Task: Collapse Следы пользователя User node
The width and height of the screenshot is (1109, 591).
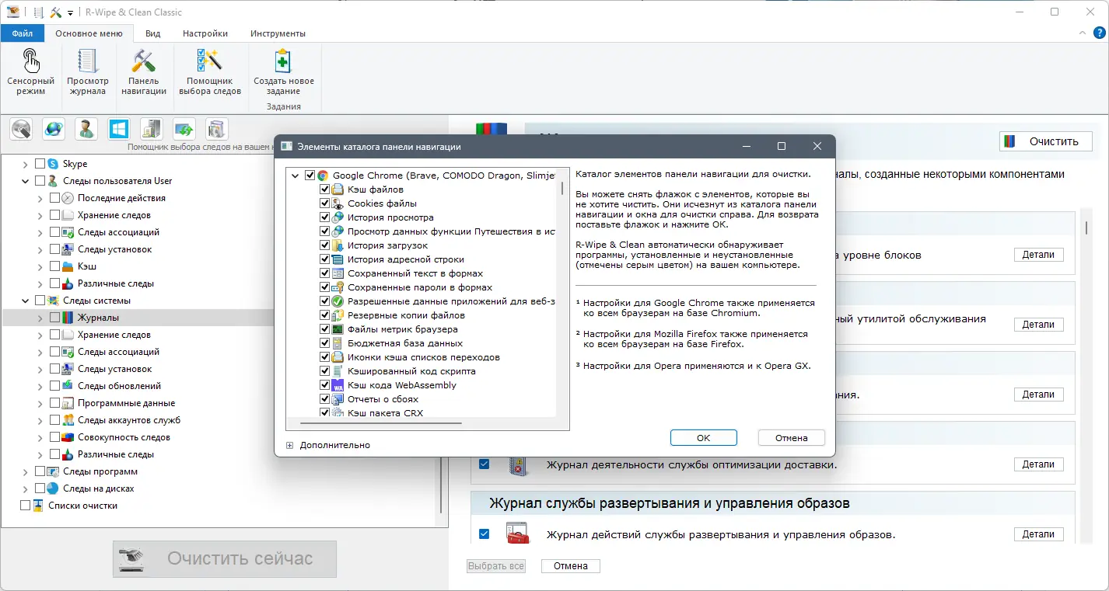Action: click(x=25, y=181)
